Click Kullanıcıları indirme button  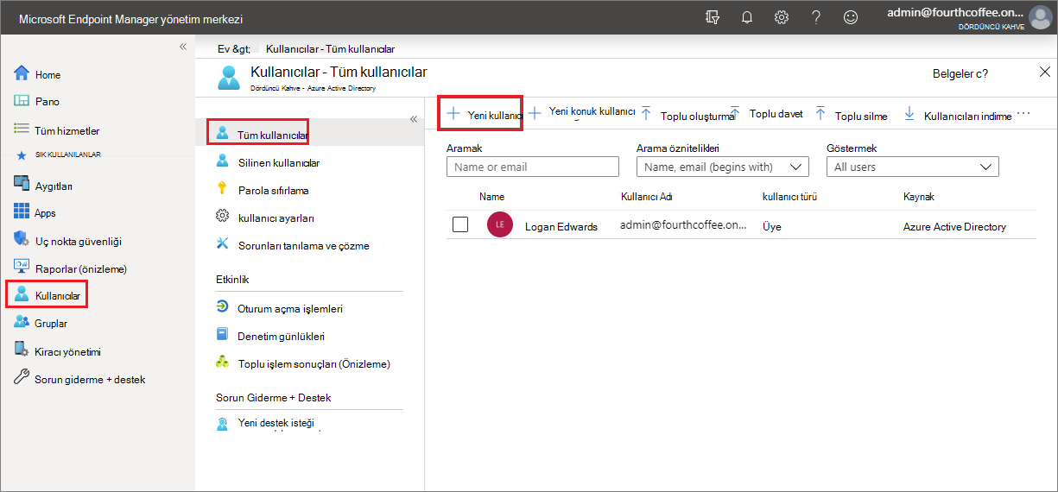pyautogui.click(x=957, y=115)
